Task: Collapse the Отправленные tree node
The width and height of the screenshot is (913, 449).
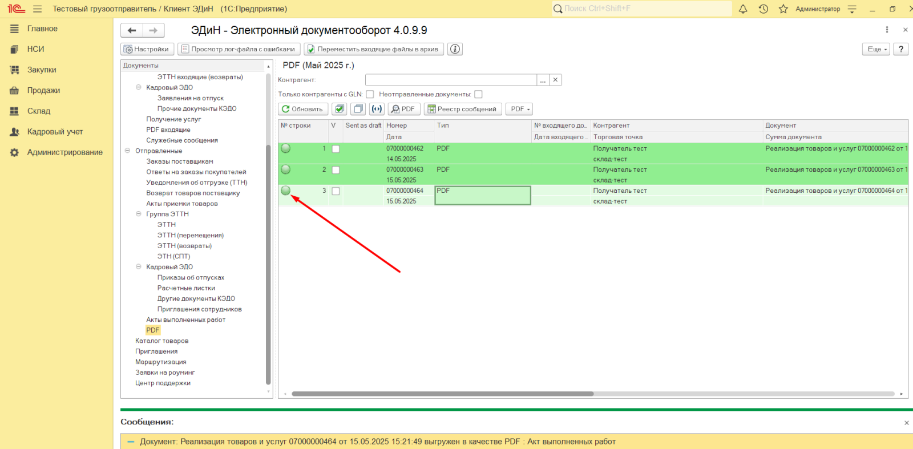Action: [x=127, y=151]
